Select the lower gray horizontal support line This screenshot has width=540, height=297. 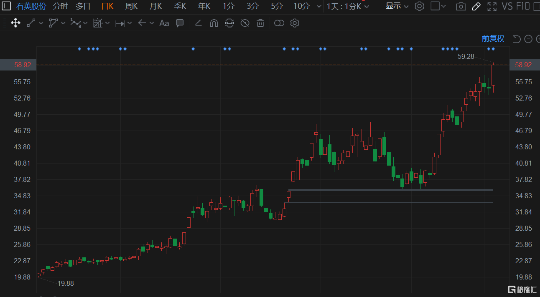point(389,202)
